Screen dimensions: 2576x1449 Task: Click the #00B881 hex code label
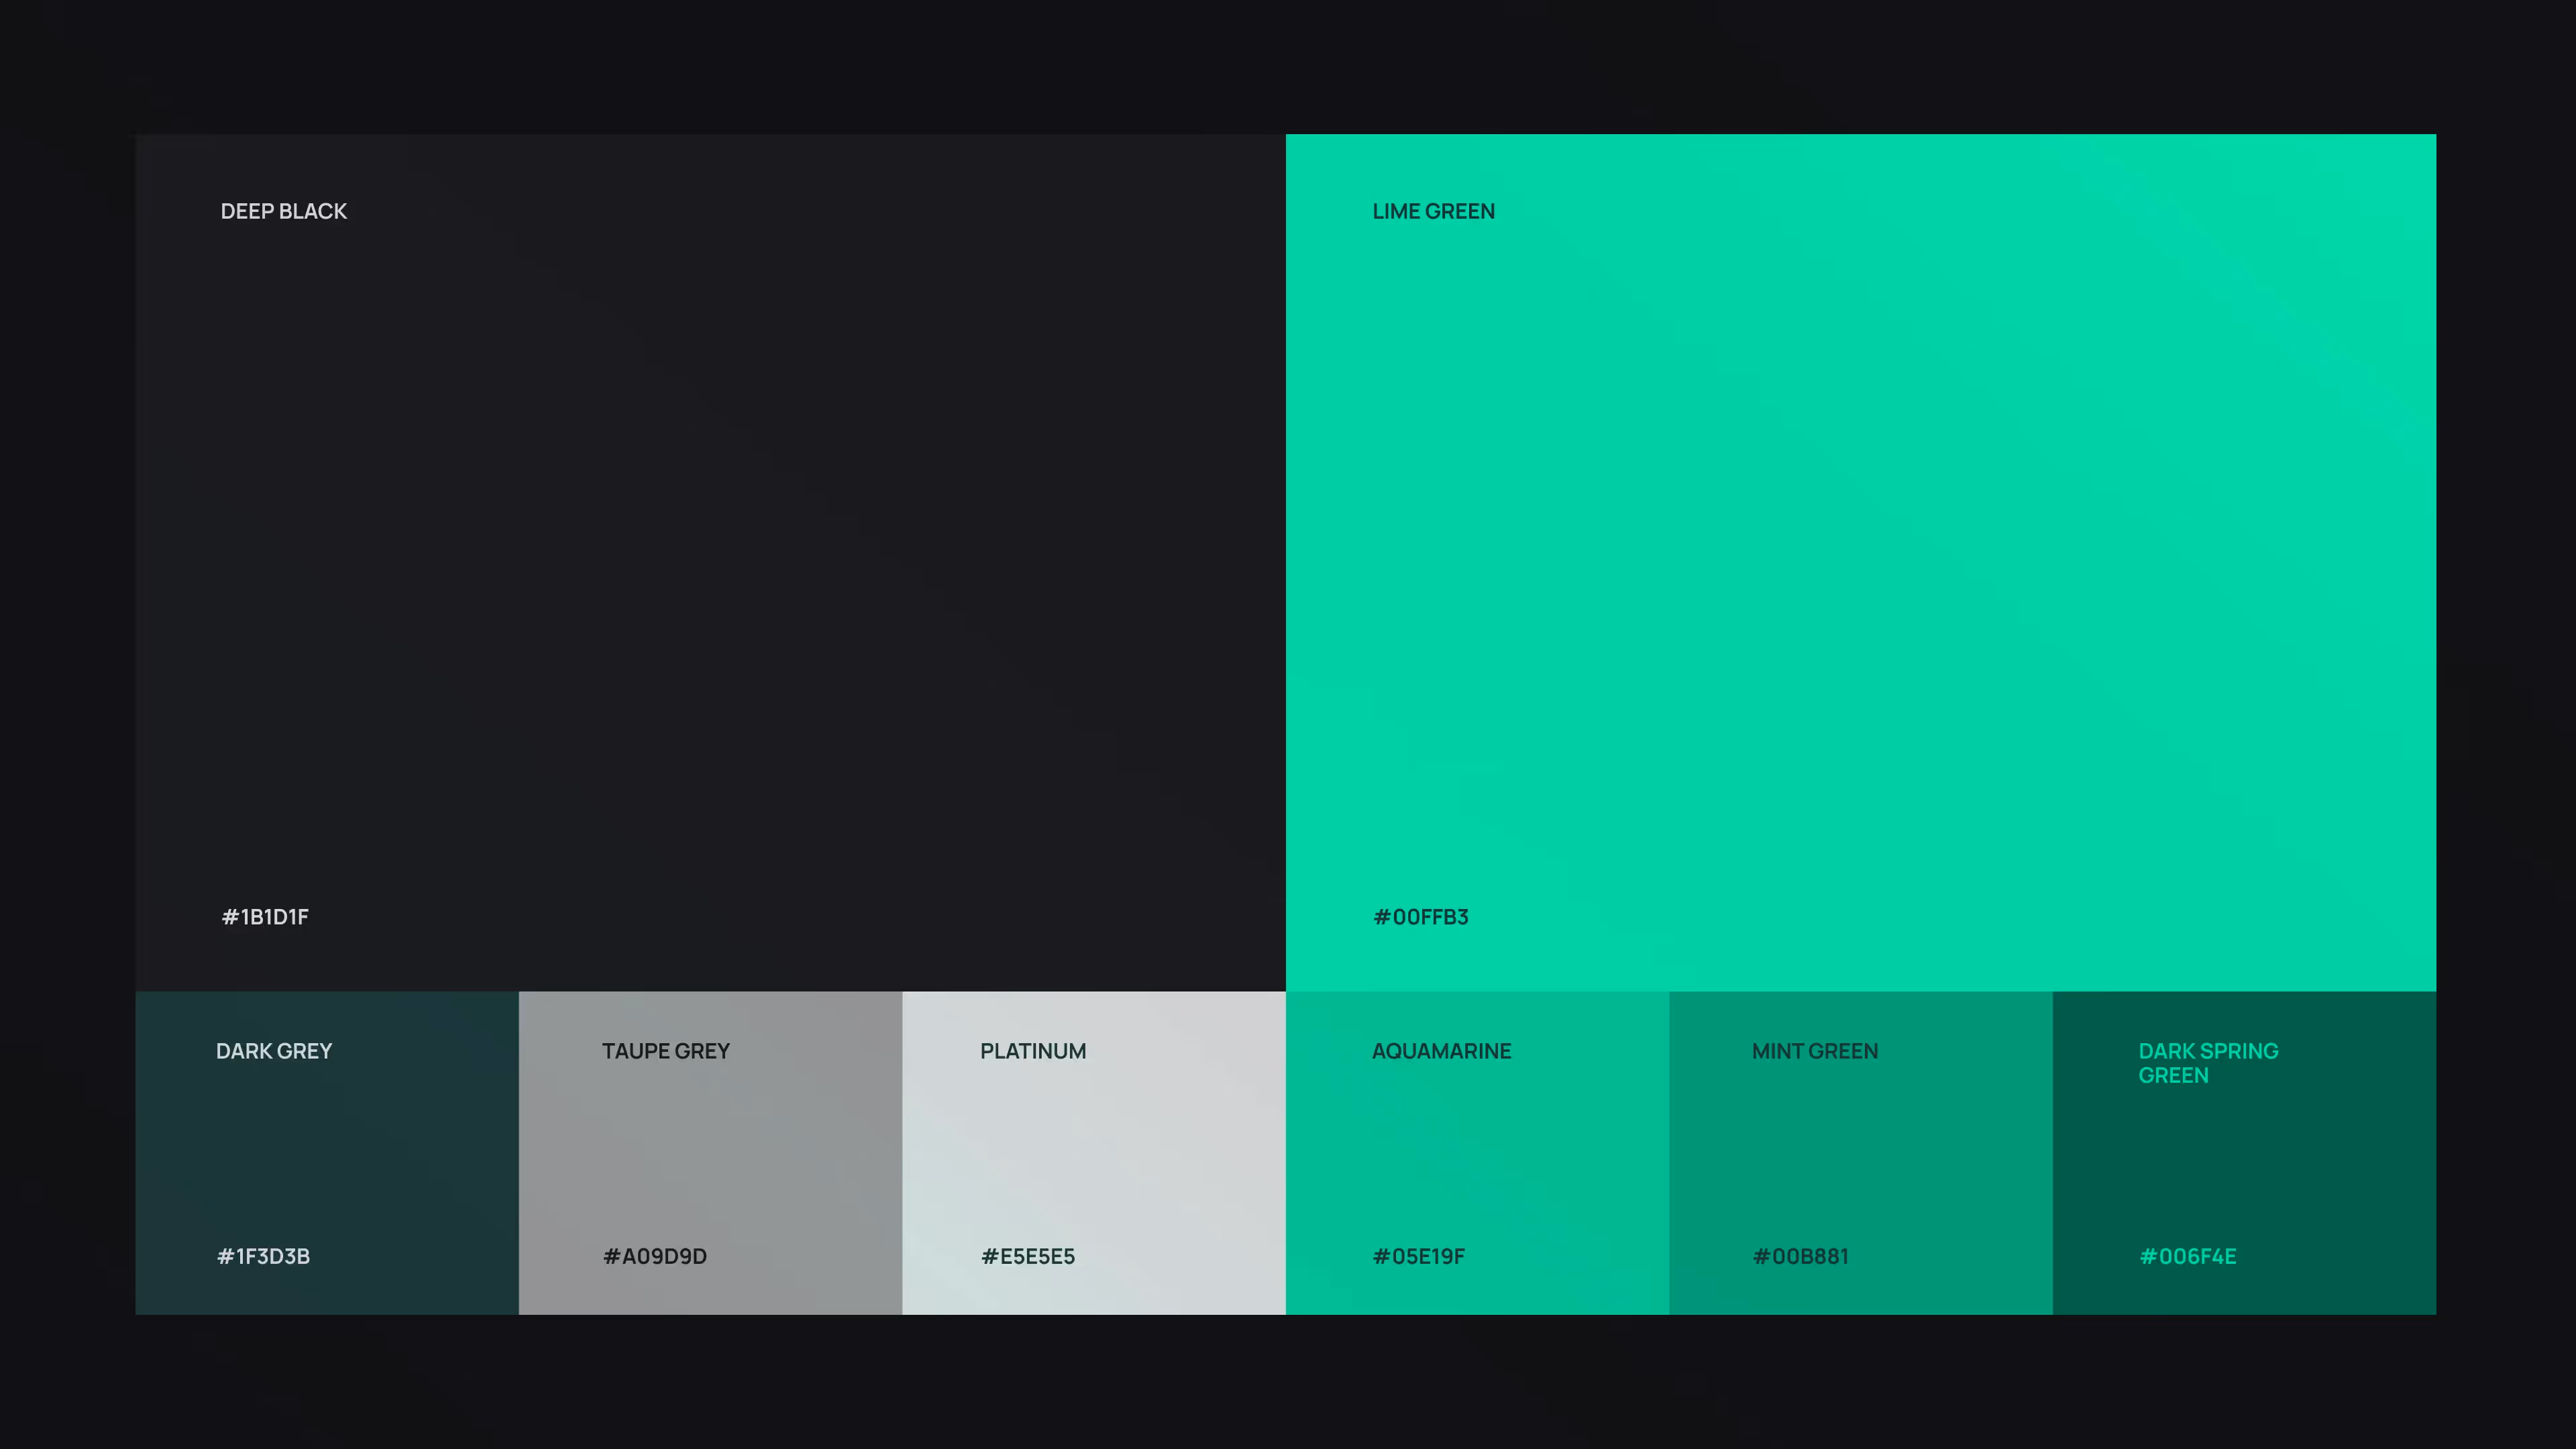[1800, 1256]
